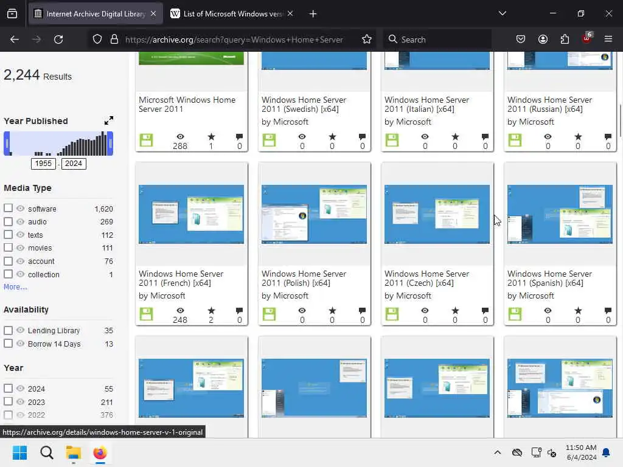Viewport: 623px width, 467px height.
Task: Click the browser back arrow
Action: point(15,40)
